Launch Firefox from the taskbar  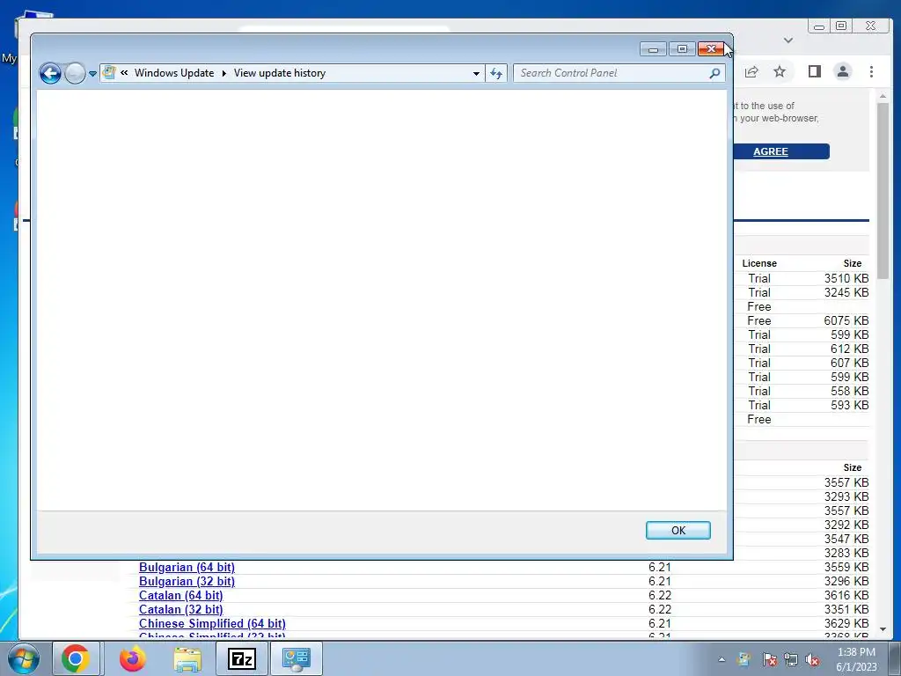click(133, 658)
